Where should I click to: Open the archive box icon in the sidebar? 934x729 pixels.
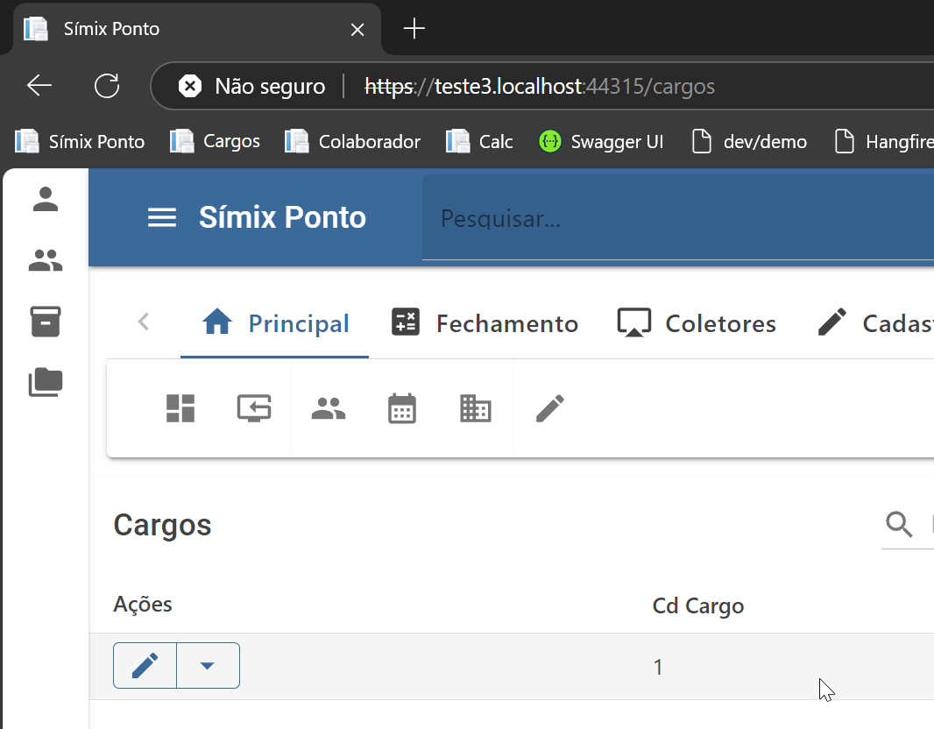pos(46,322)
